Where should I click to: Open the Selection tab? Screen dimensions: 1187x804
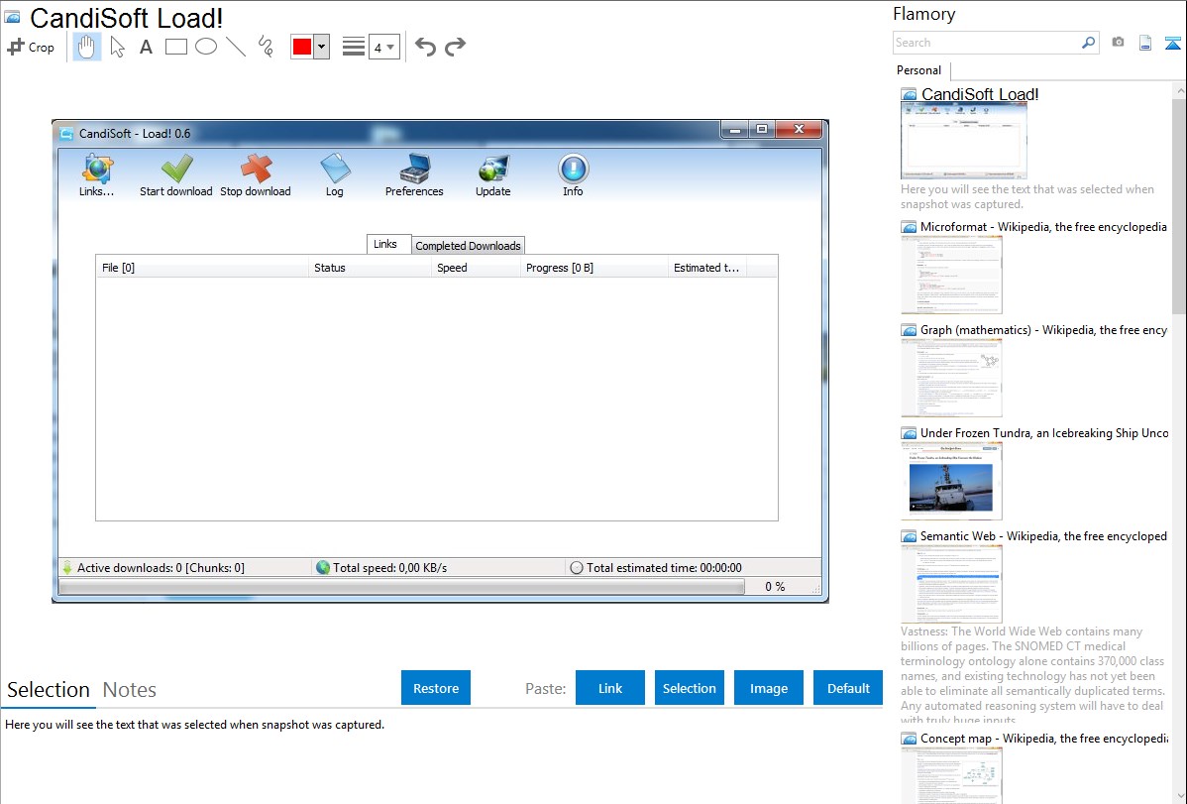coord(49,690)
